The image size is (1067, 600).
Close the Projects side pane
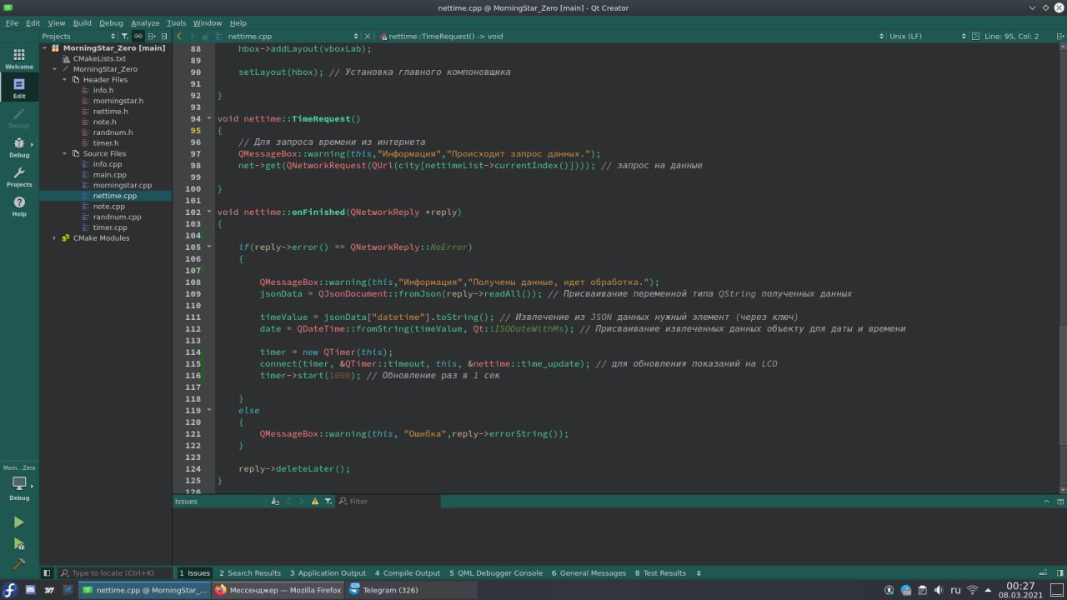(x=164, y=36)
